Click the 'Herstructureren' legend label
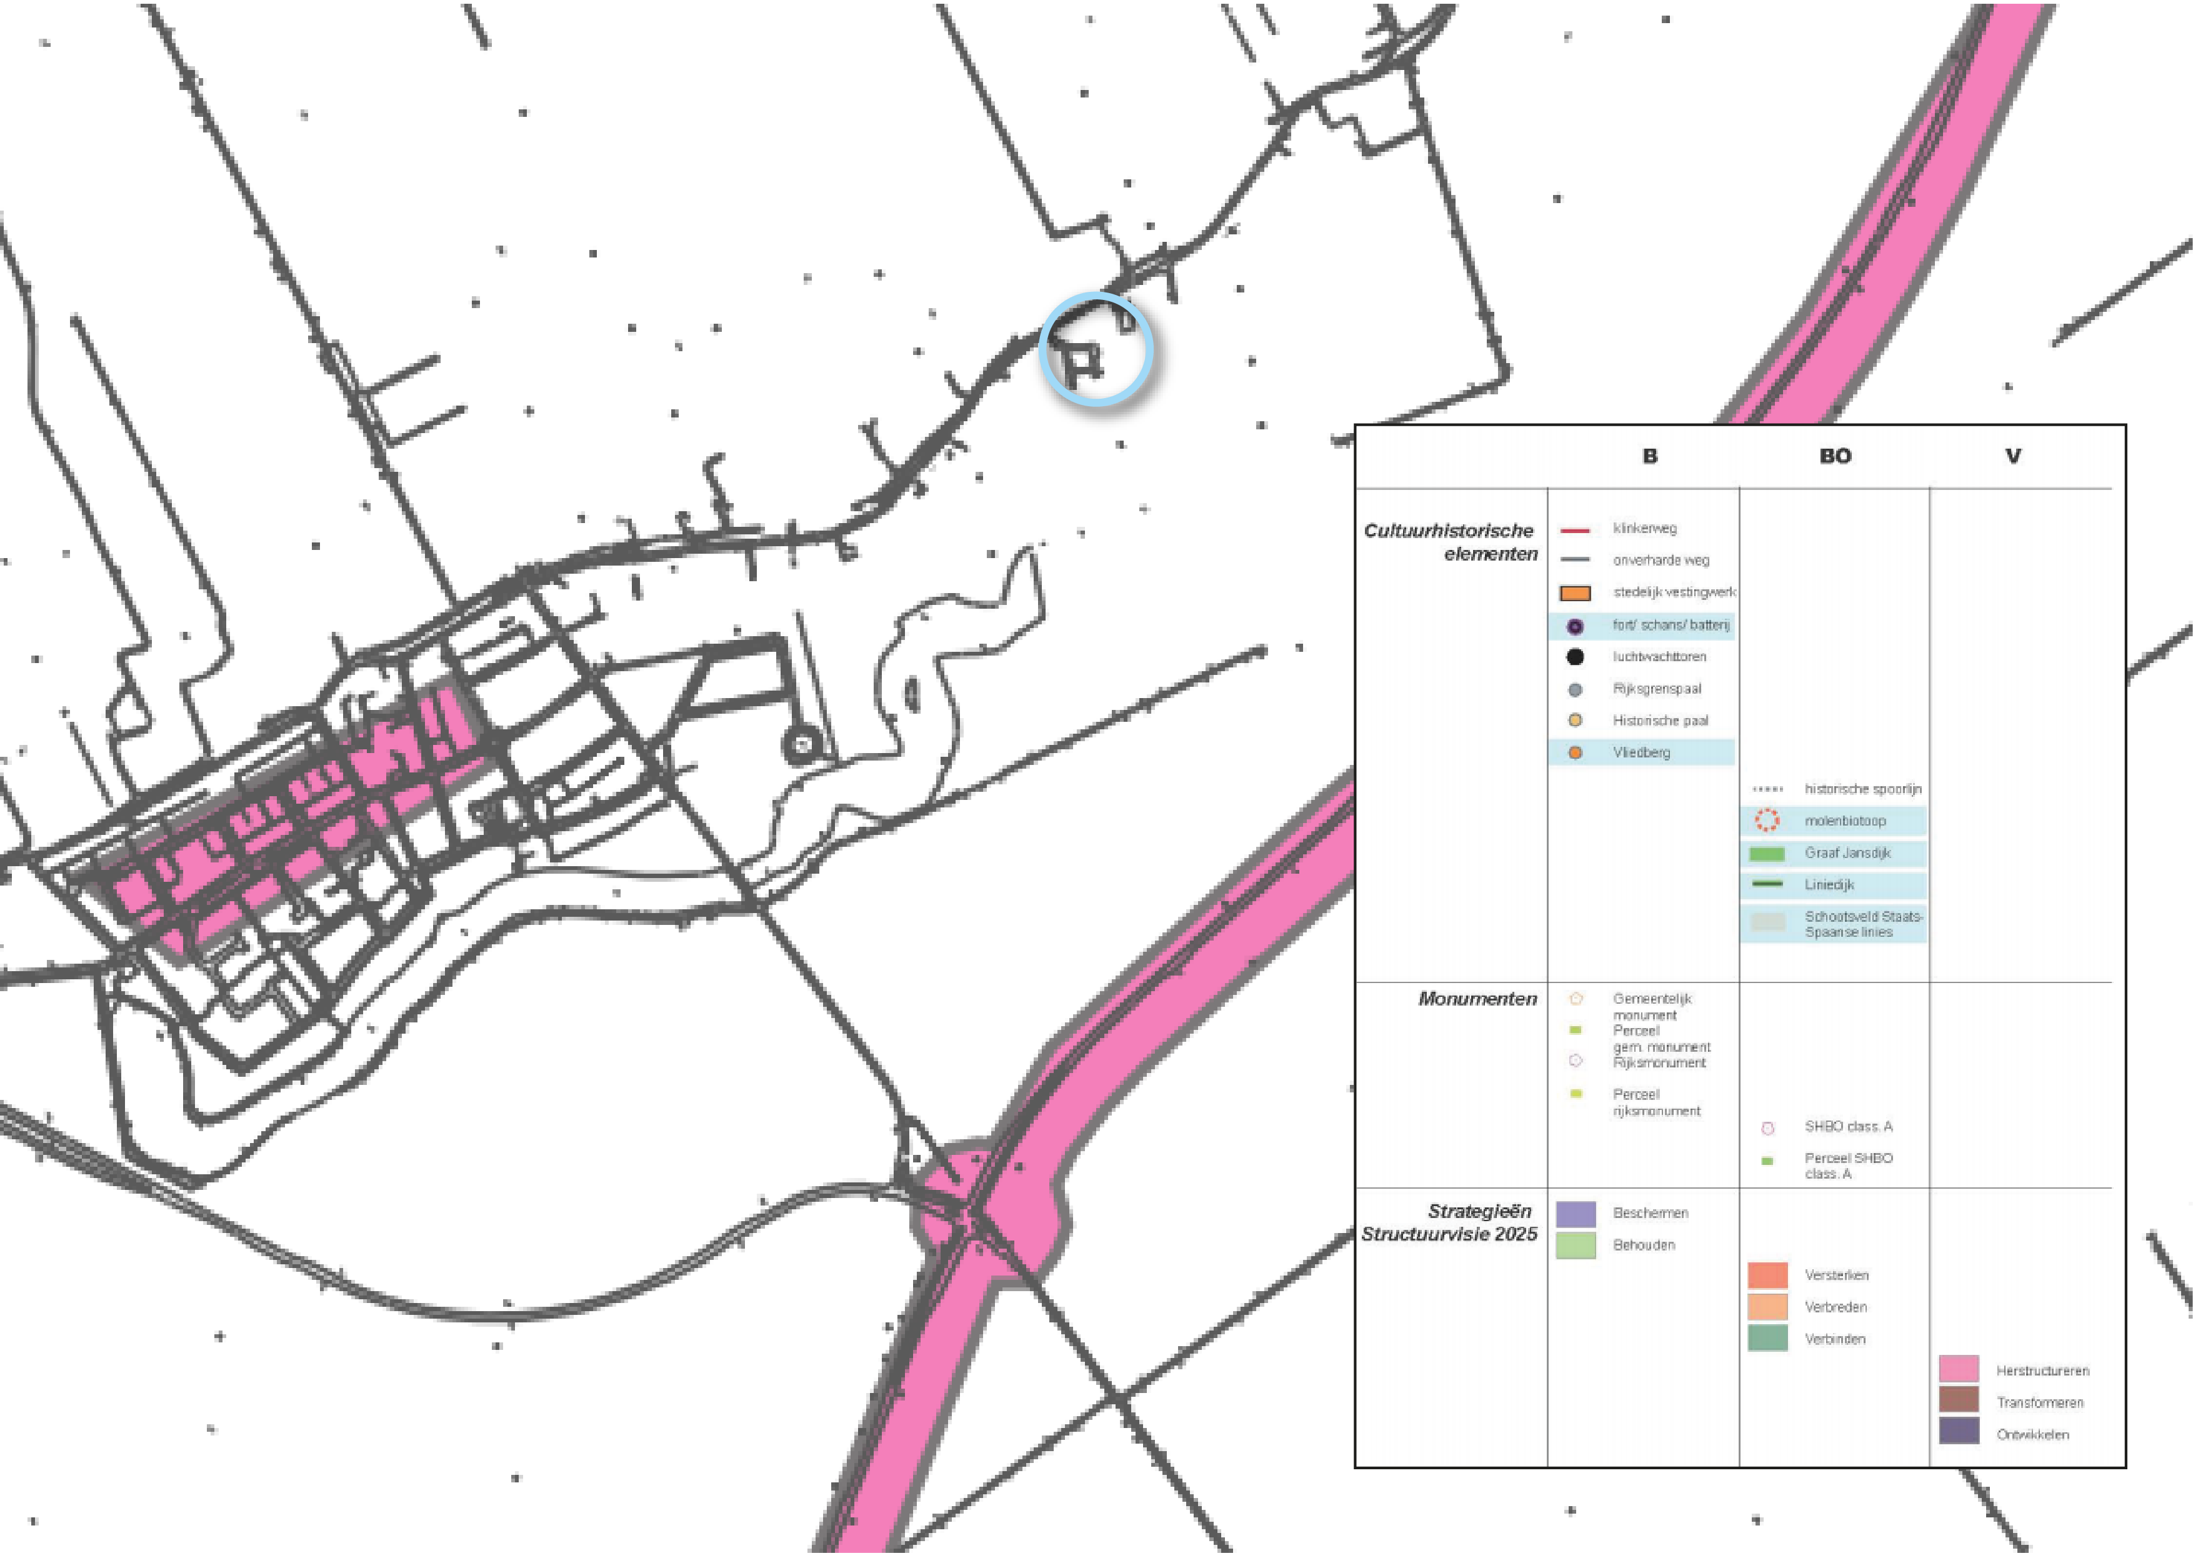Viewport: 2193px width, 1553px height. [x=2043, y=1371]
